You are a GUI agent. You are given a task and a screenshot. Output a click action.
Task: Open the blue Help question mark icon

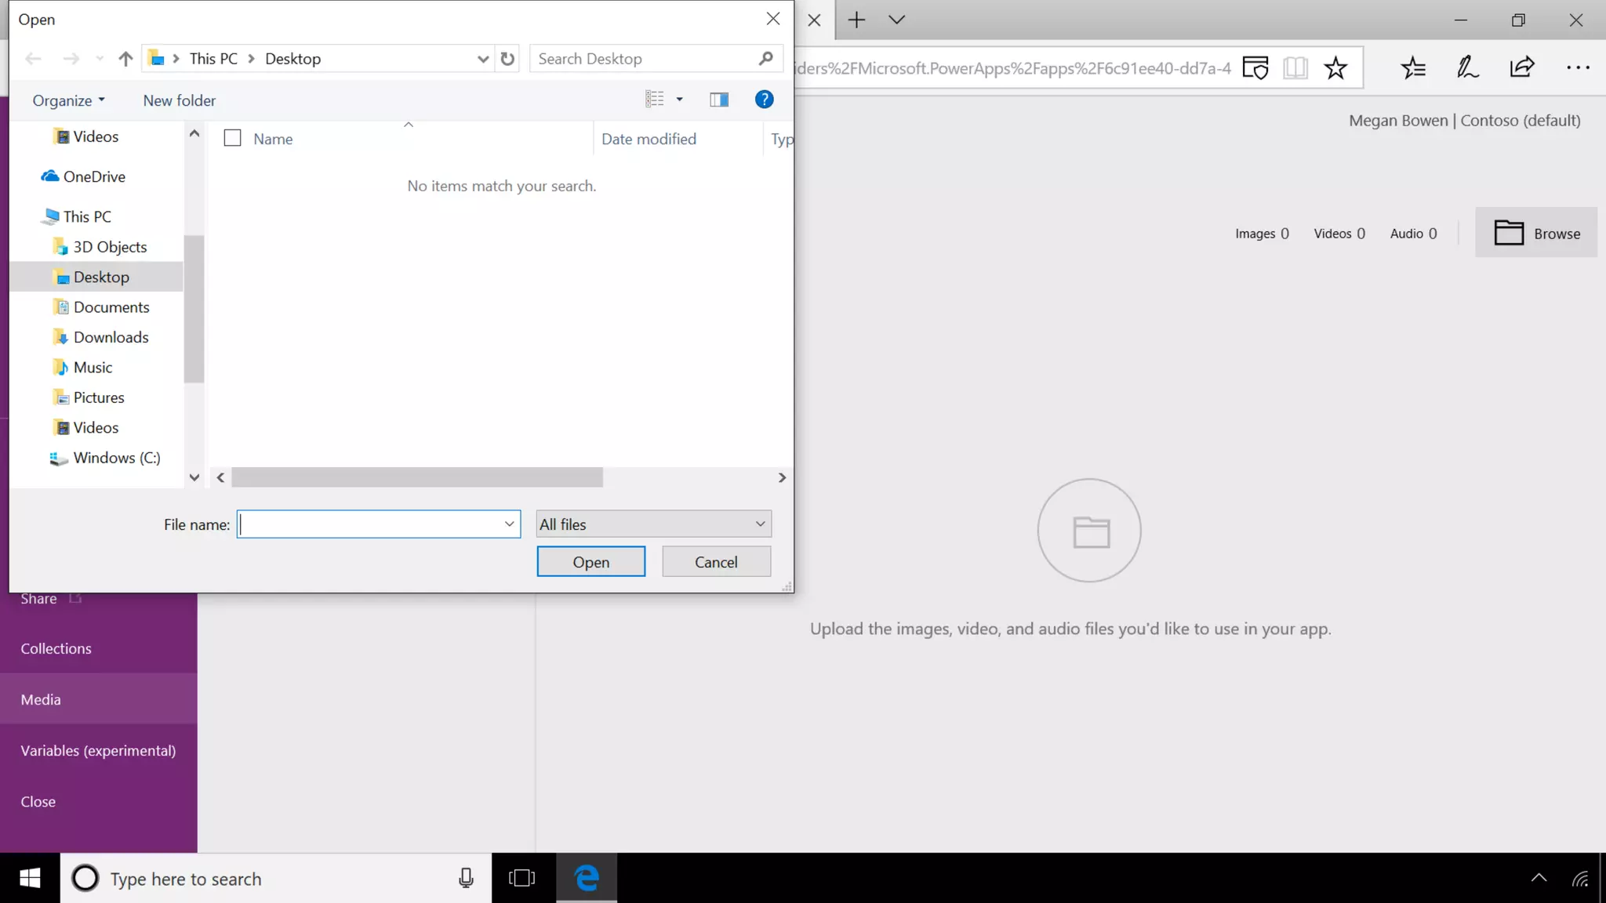(764, 100)
